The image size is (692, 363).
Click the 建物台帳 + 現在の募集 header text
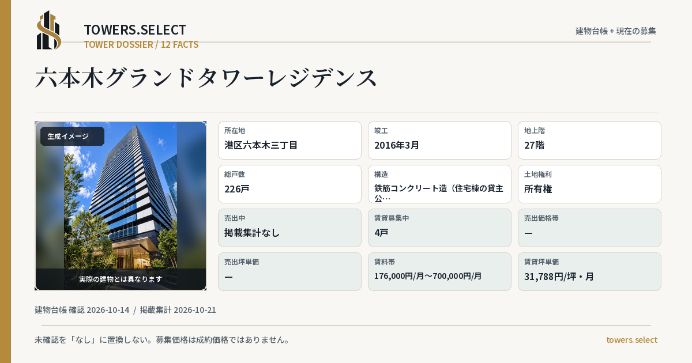coord(616,31)
